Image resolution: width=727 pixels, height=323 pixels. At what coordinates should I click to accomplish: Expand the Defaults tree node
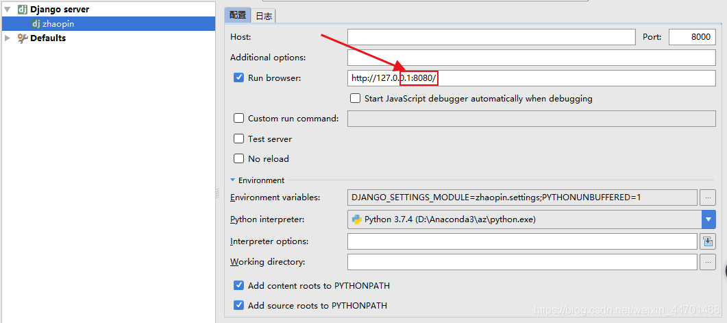[7, 38]
